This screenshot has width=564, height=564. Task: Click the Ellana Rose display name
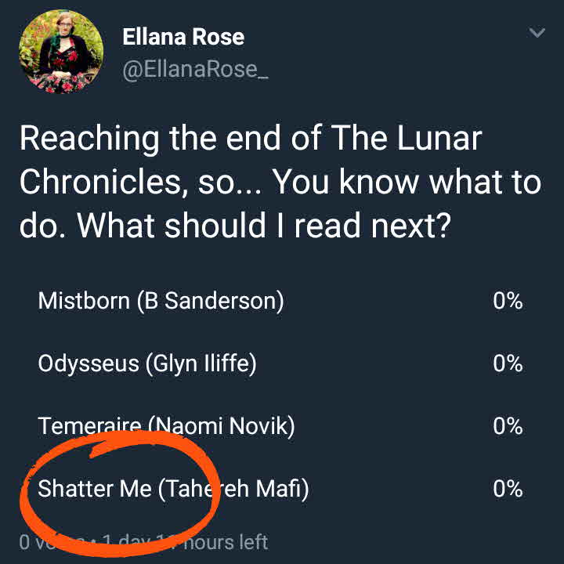(183, 37)
